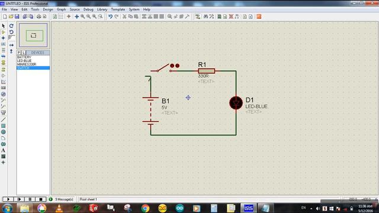Viewport: 379px width, 213px height.
Task: Open Google Chrome from the taskbar
Action: point(145,208)
